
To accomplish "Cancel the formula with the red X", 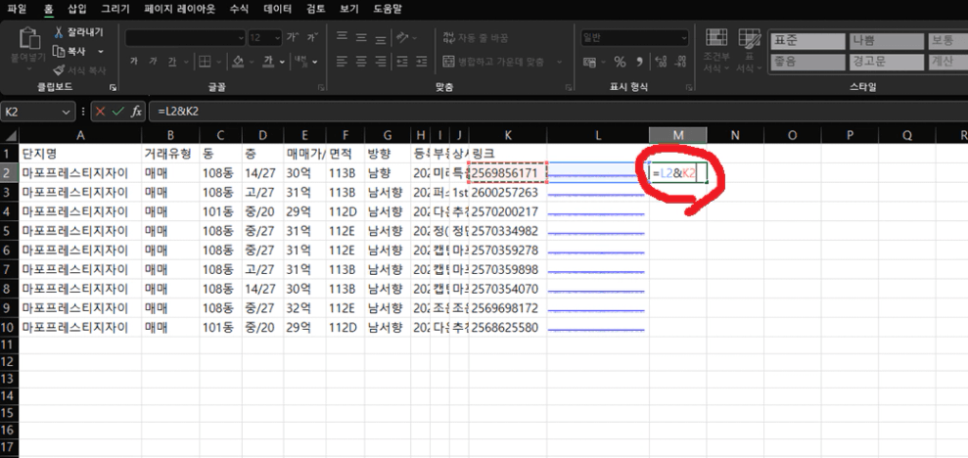I will coord(100,111).
